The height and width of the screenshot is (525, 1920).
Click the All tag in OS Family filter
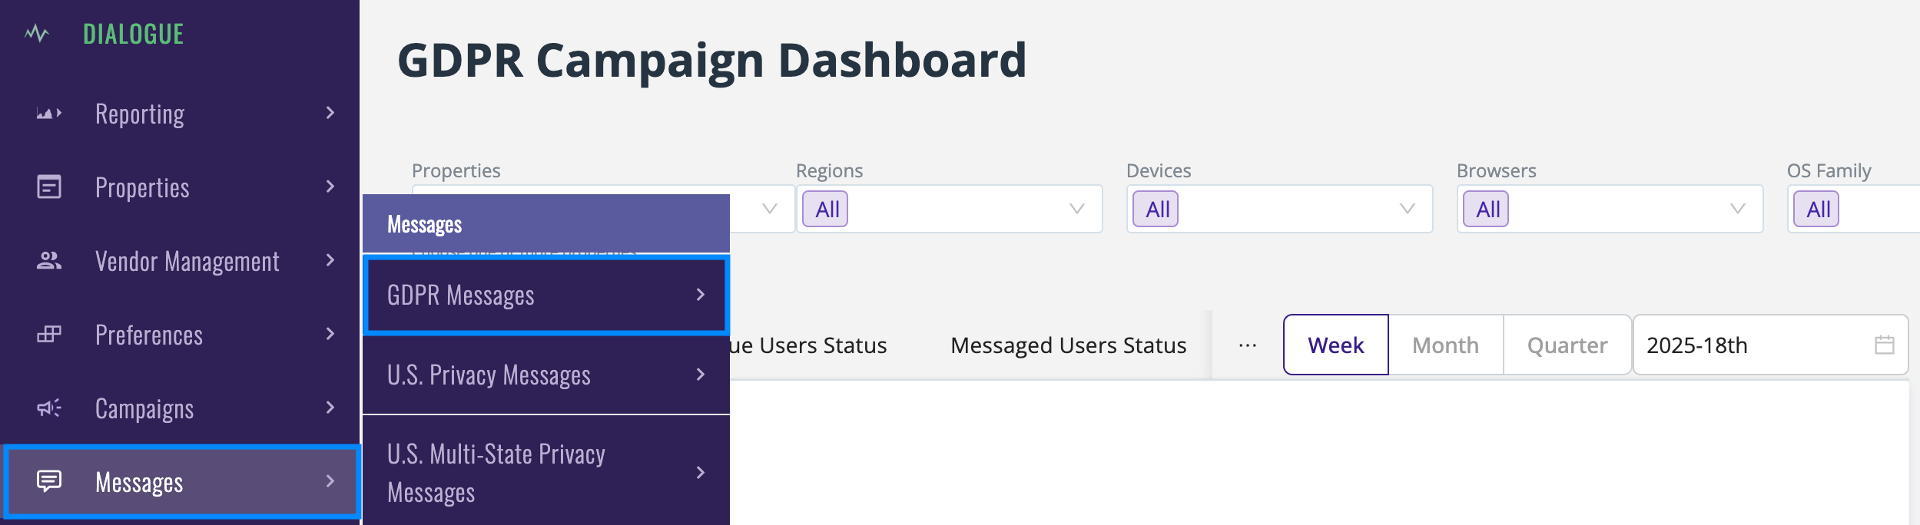1816,209
